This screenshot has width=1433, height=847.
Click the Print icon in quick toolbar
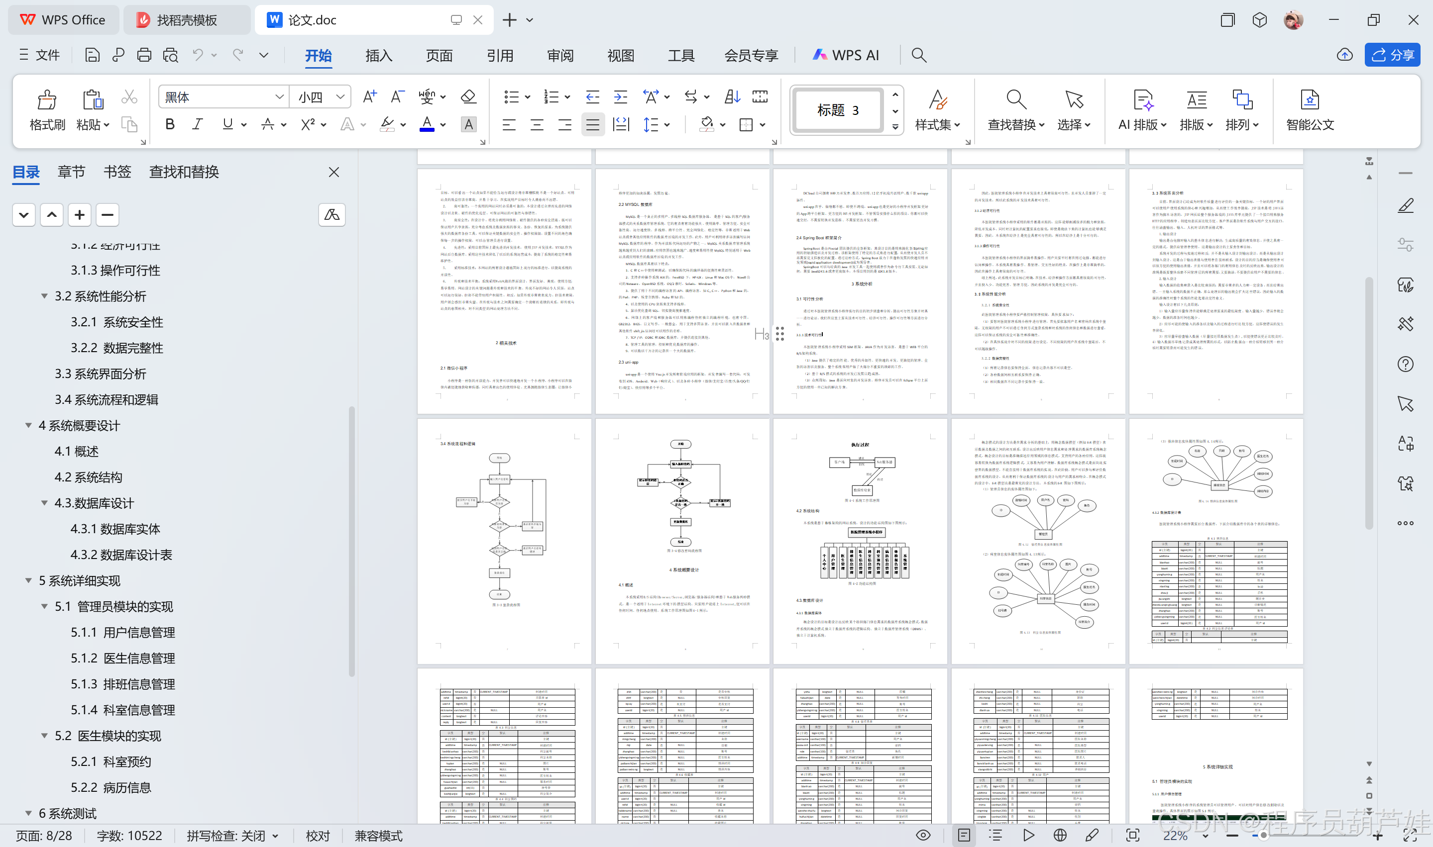coord(144,55)
